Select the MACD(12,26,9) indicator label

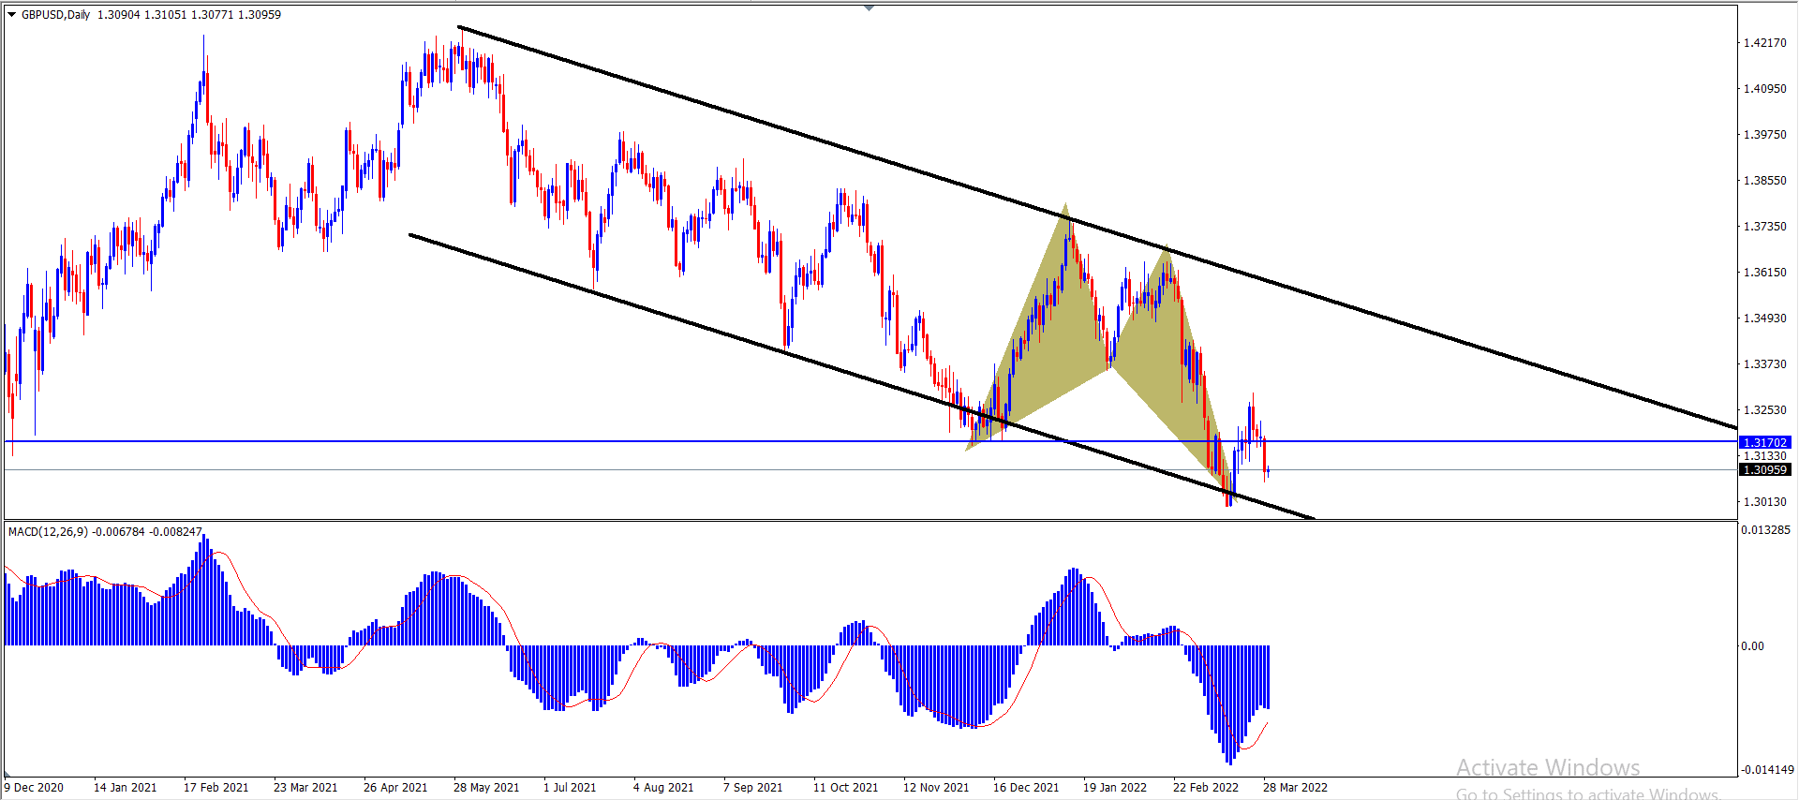(x=48, y=531)
